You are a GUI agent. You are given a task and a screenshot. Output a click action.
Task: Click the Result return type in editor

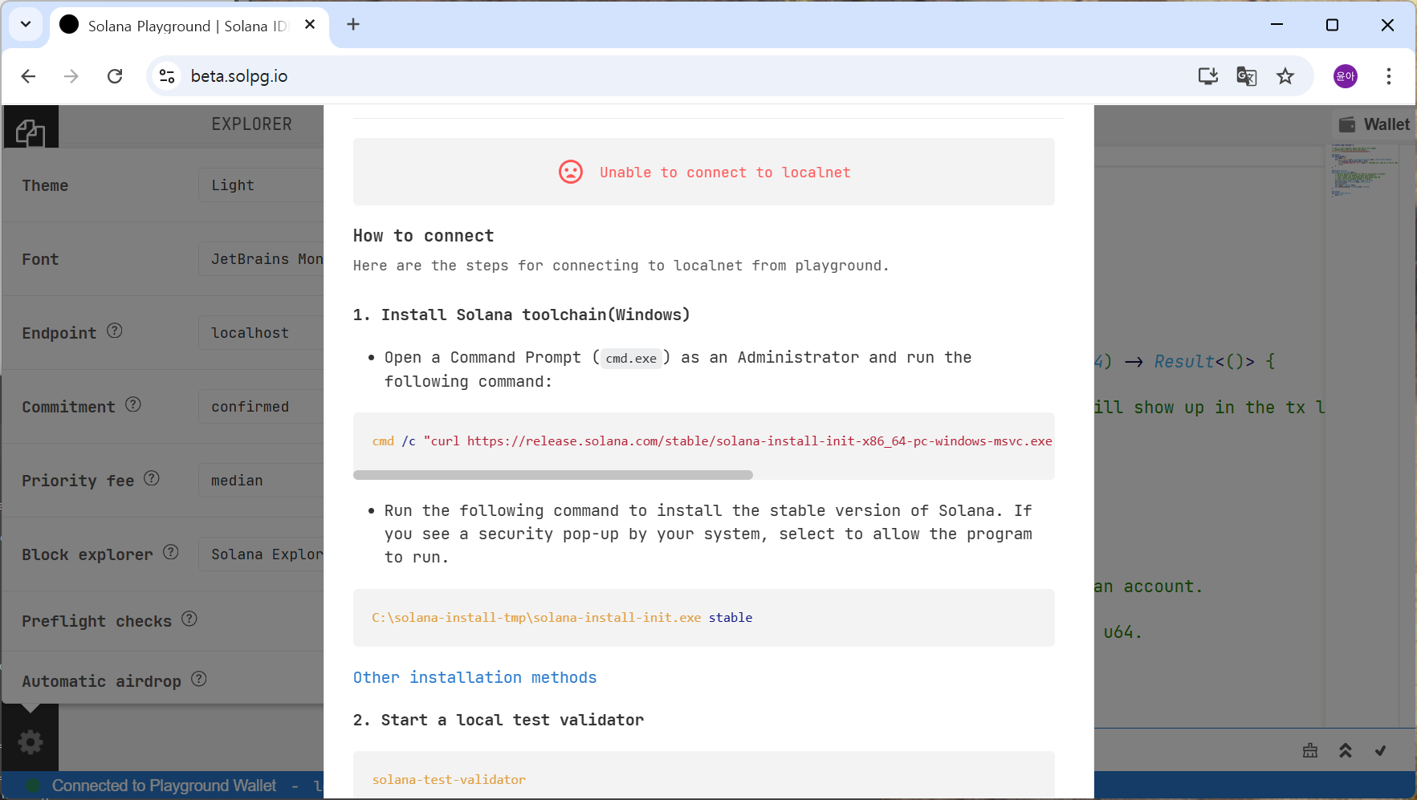(1184, 362)
